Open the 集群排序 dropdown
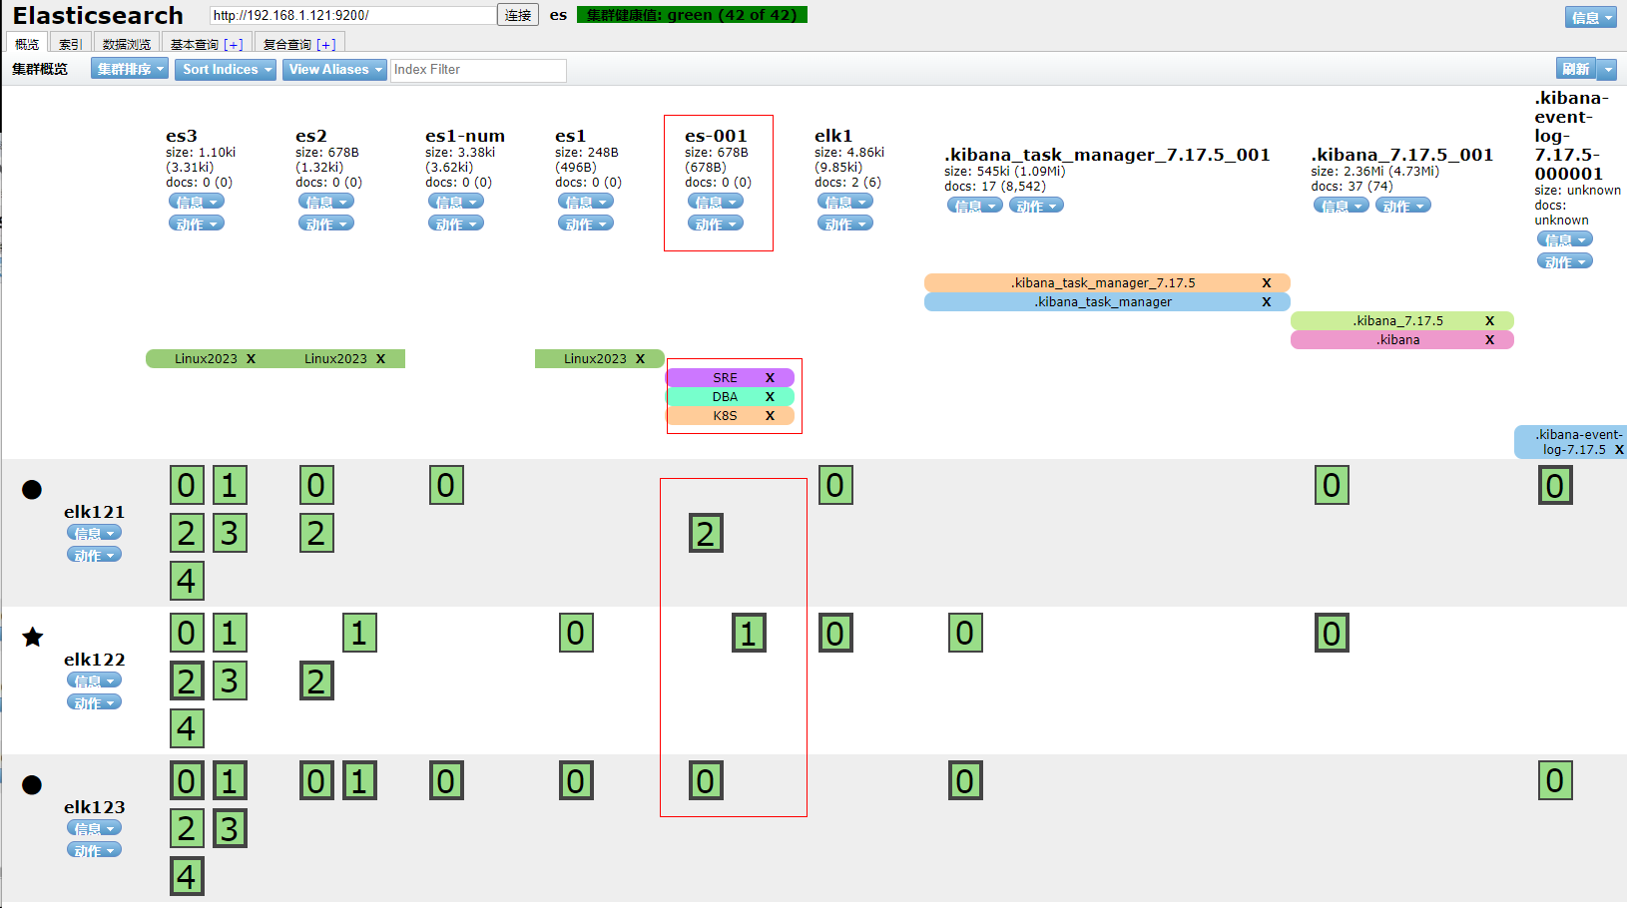Screen dimensions: 1627x908 click(x=130, y=69)
